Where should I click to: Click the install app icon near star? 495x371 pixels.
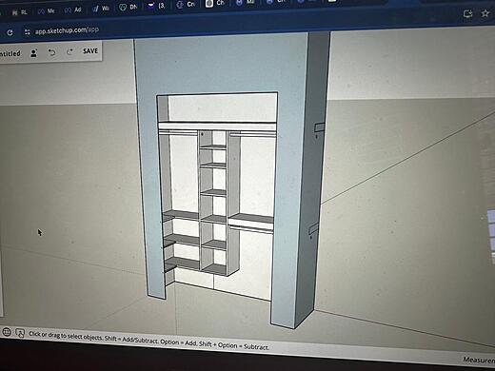point(468,13)
